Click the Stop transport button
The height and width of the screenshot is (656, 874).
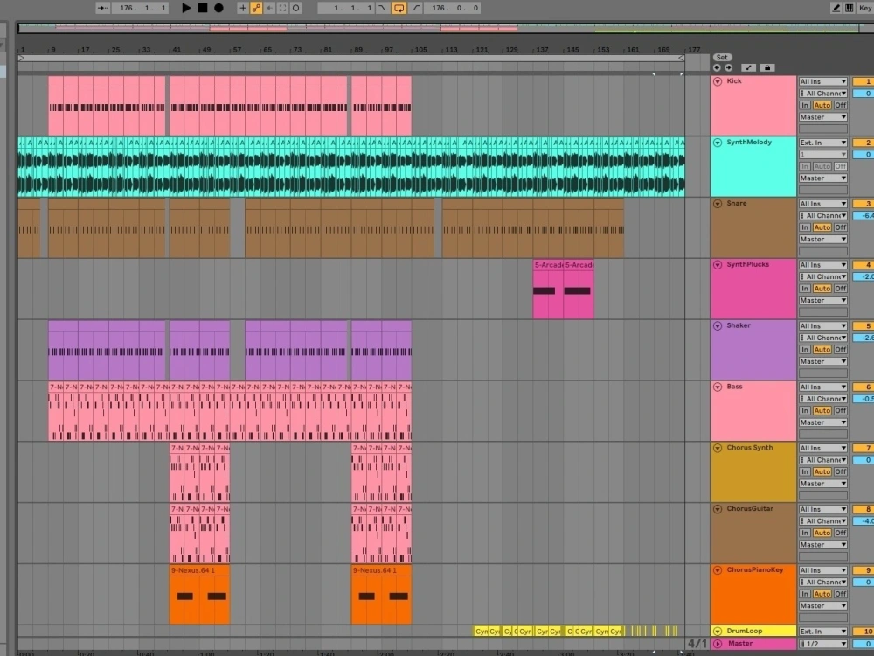[203, 8]
